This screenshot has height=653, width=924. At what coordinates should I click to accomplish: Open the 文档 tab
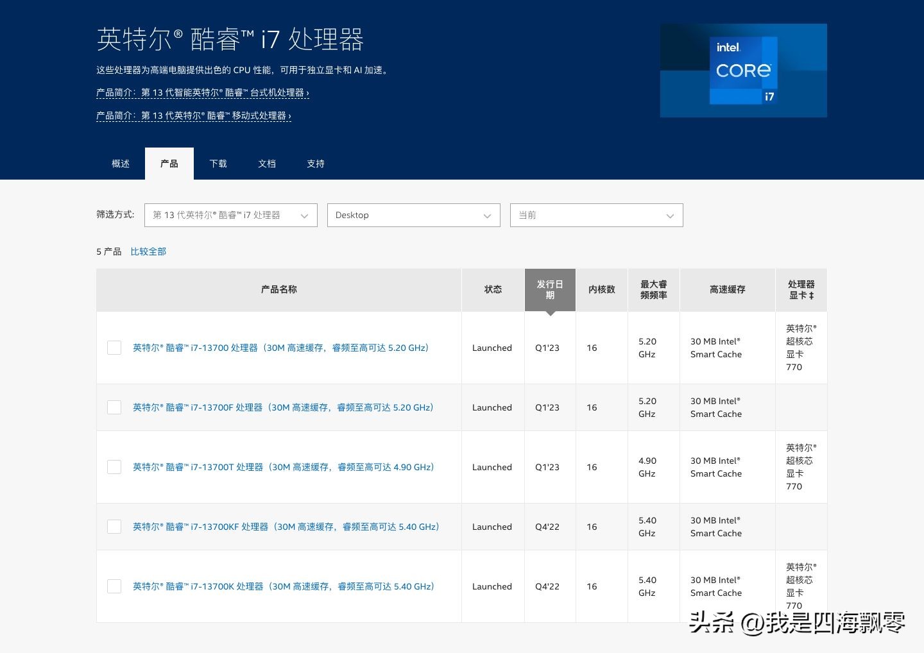click(x=267, y=164)
